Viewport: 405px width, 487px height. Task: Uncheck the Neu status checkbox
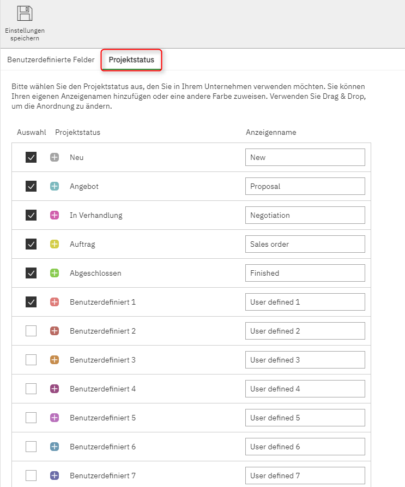point(31,157)
